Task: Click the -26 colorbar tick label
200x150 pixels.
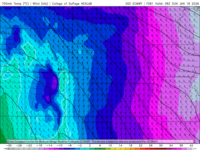Action: click(x=19, y=145)
